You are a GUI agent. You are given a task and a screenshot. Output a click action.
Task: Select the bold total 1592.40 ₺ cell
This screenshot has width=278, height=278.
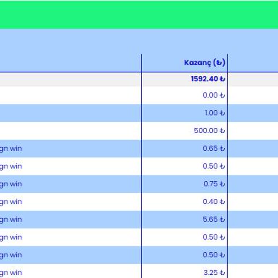click(x=208, y=79)
